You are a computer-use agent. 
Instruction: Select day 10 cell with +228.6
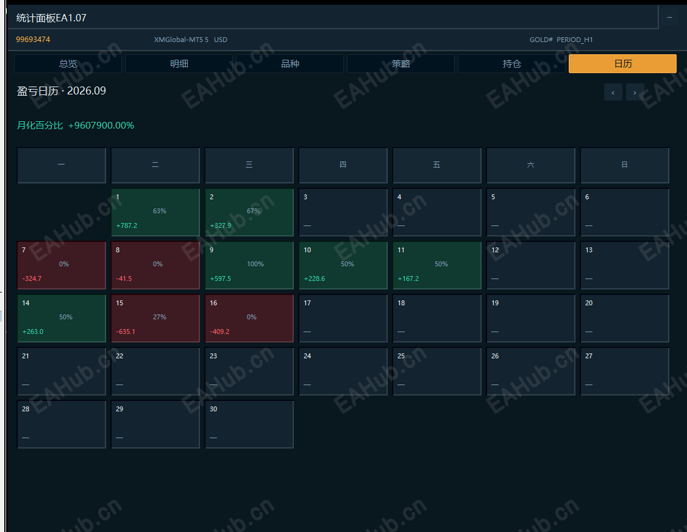click(x=343, y=265)
